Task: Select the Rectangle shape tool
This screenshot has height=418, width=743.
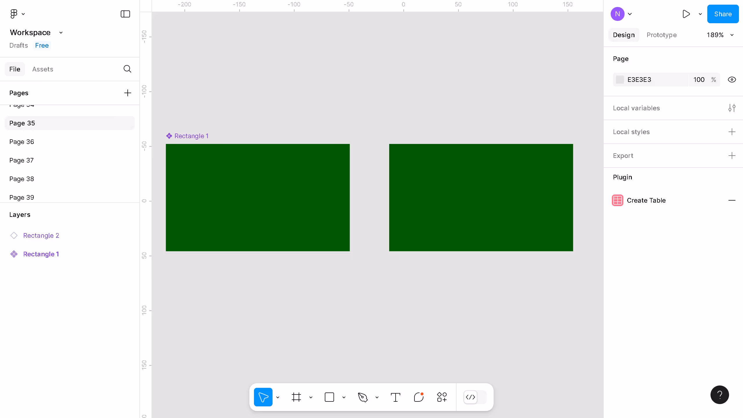Action: coord(329,397)
